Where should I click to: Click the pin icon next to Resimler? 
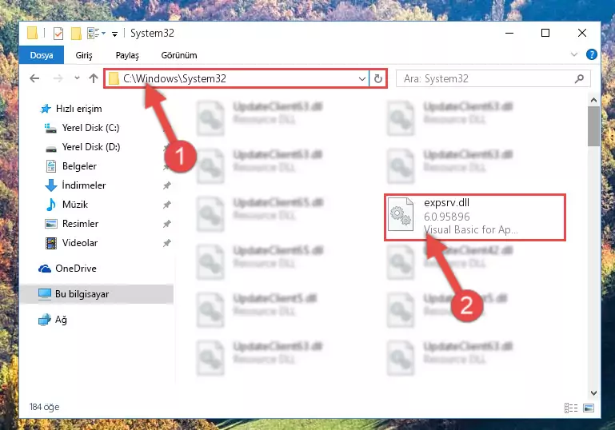tap(167, 224)
